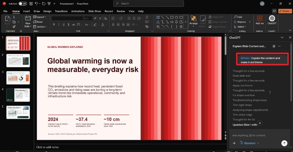This screenshot has width=293, height=152.
Task: Click the Copy icon in the Clipboard group
Action: 14,22
